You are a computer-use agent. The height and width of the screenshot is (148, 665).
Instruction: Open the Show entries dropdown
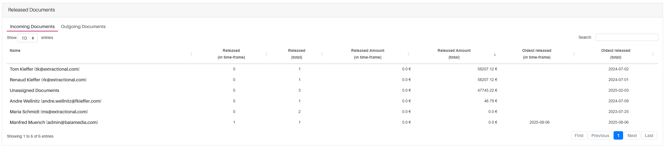pos(28,38)
